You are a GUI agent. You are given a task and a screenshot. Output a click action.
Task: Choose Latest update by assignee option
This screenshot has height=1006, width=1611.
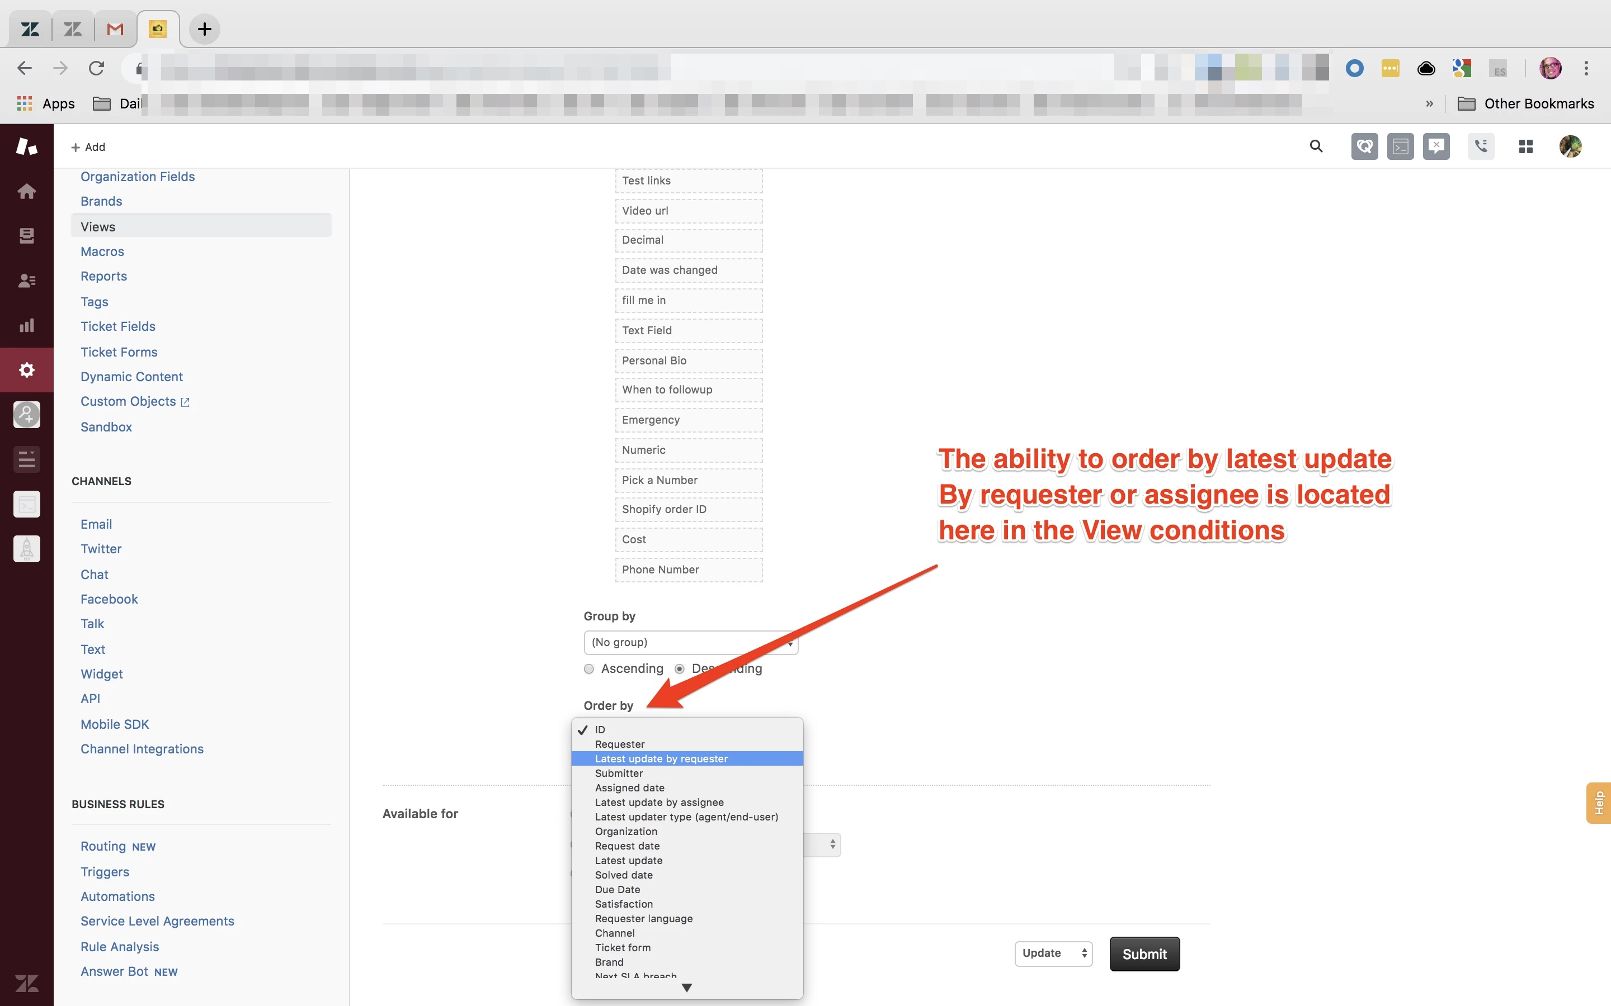point(659,803)
